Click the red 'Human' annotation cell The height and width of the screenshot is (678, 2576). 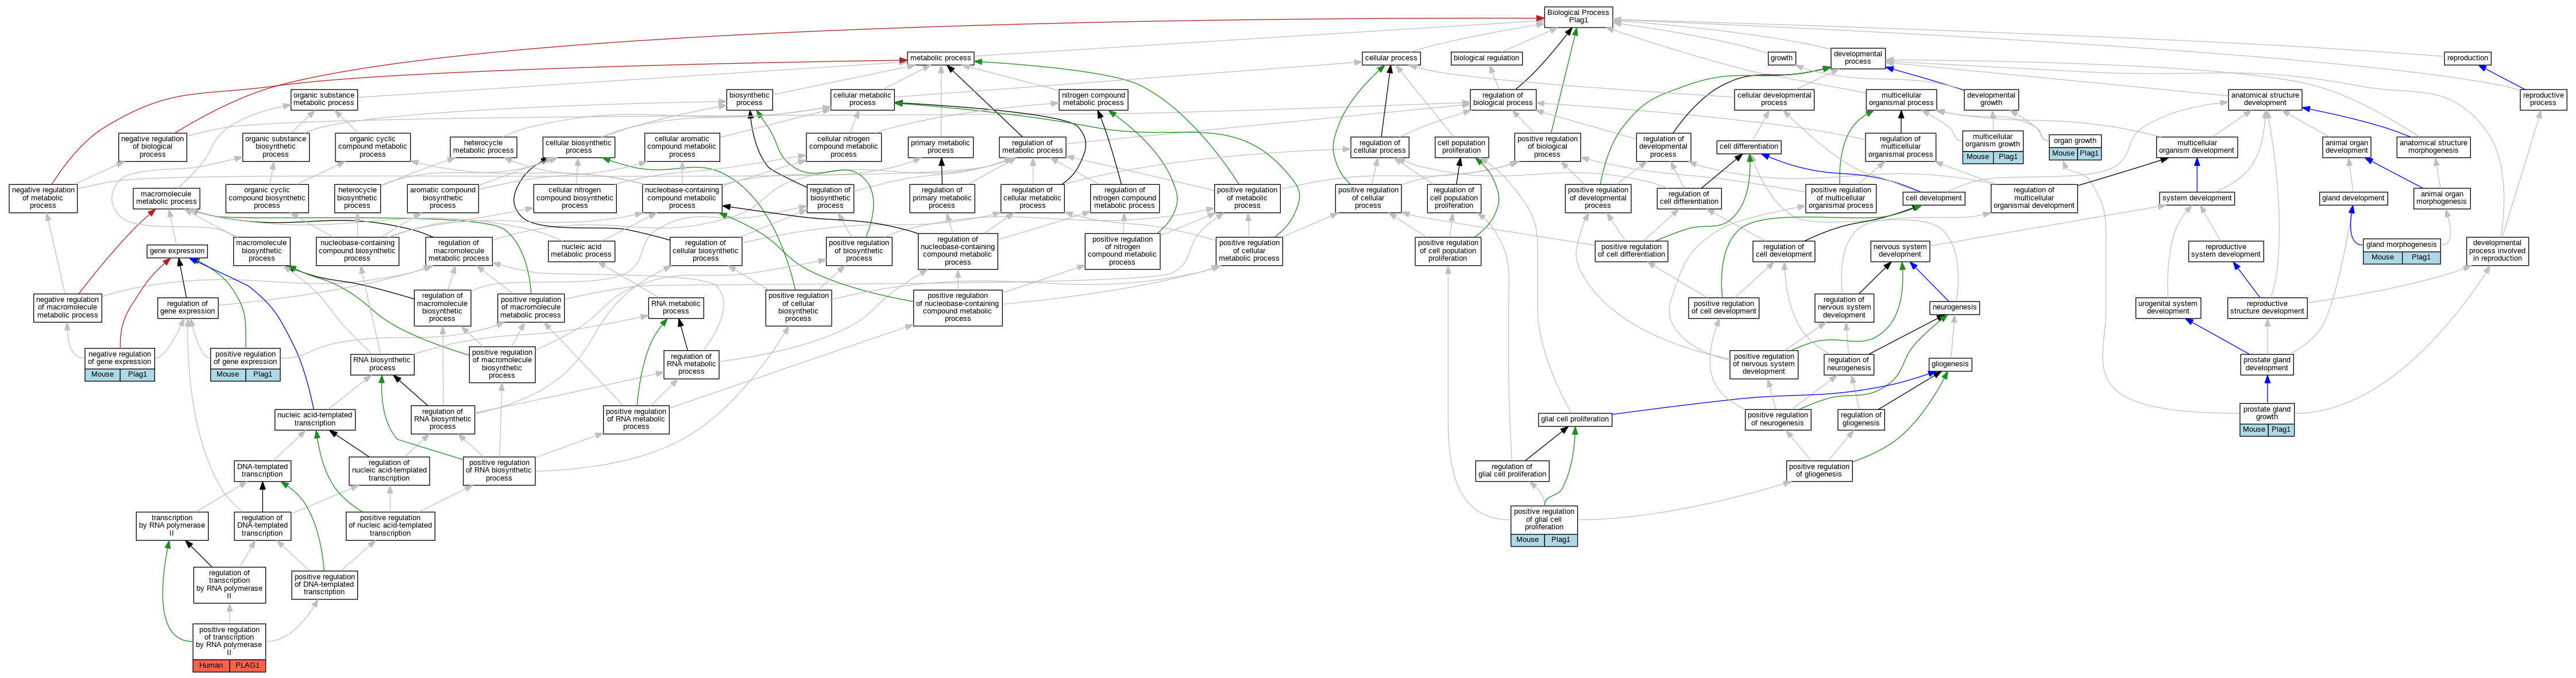211,666
